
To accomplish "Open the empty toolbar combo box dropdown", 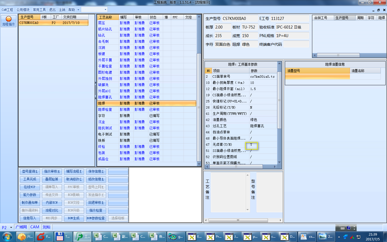I will [105, 10].
